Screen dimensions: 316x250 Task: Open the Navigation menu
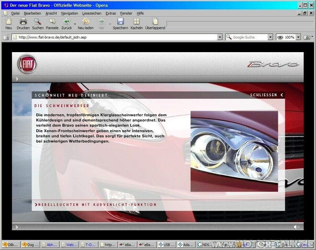tap(70, 13)
